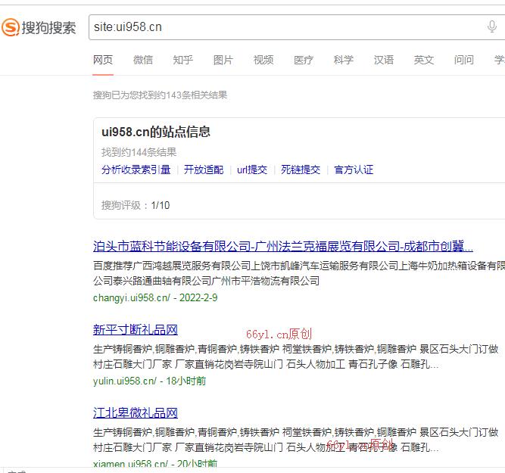The image size is (505, 473).
Task: Click the 搜狗已为您找到约143条相关结果 text
Action: 160,95
